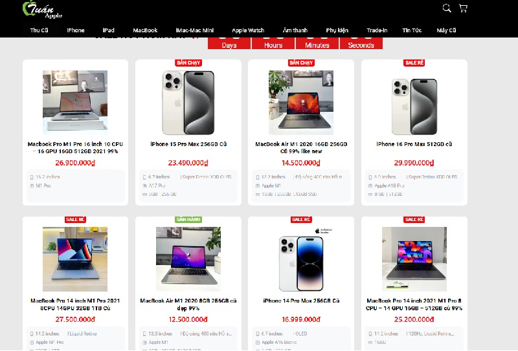The width and height of the screenshot is (518, 351).
Task: Click the Days countdown box
Action: pos(229,43)
